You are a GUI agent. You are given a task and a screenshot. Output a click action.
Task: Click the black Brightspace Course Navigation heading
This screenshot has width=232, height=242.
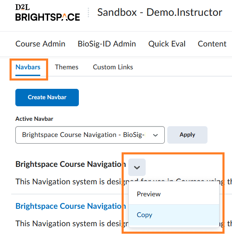pyautogui.click(x=71, y=164)
